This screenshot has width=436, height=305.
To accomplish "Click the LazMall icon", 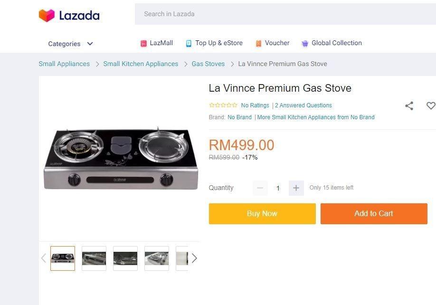I will 143,43.
